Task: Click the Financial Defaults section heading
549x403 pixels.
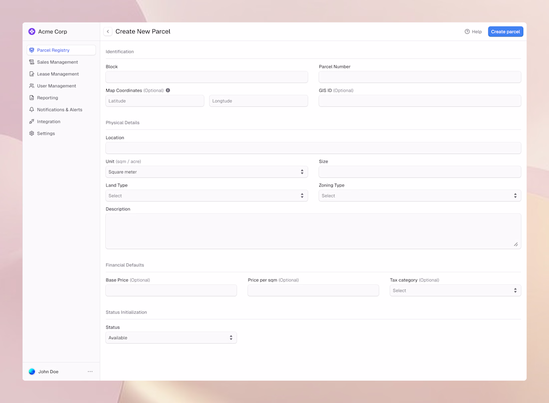Action: (125, 265)
